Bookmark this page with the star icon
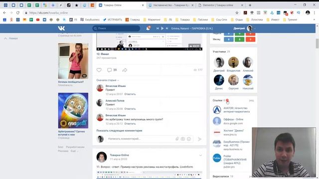This screenshot has height=179, width=319. pyautogui.click(x=237, y=13)
